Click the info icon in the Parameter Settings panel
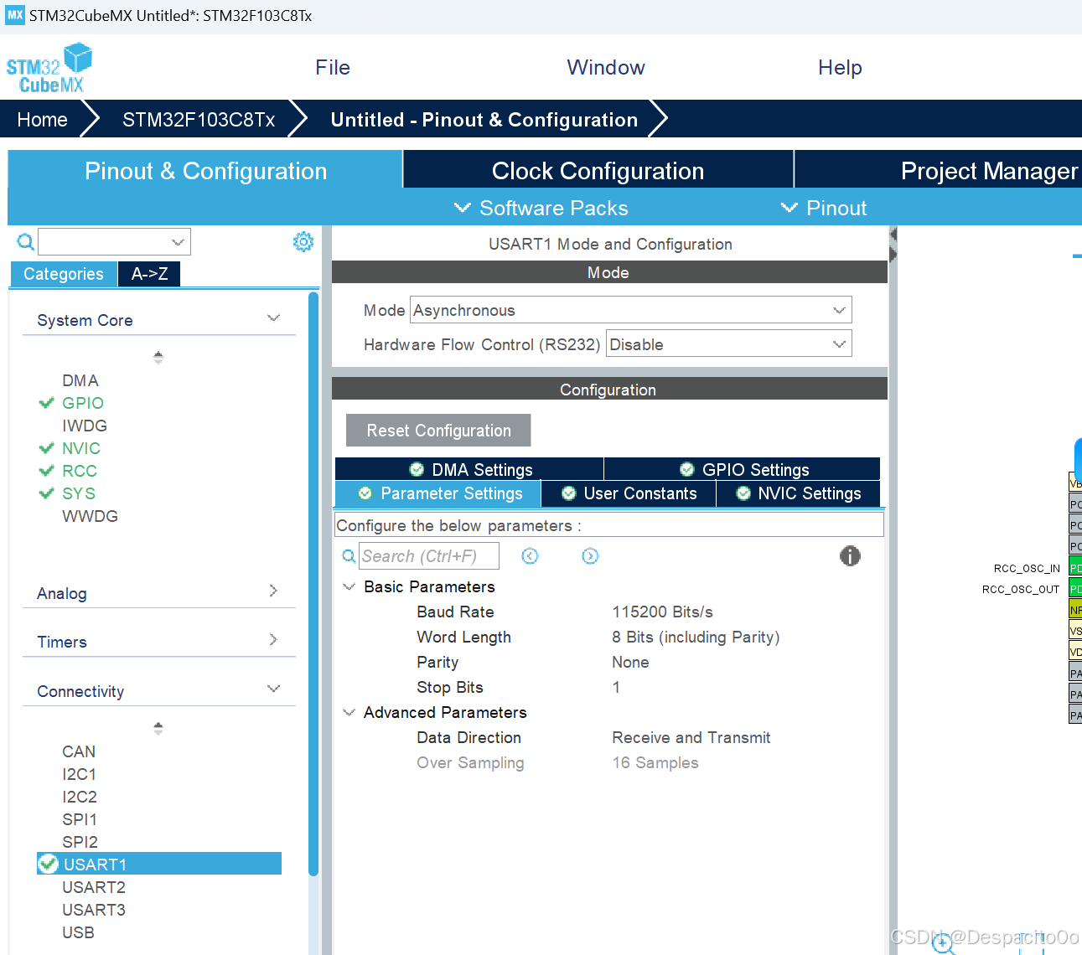This screenshot has height=955, width=1082. 850,555
